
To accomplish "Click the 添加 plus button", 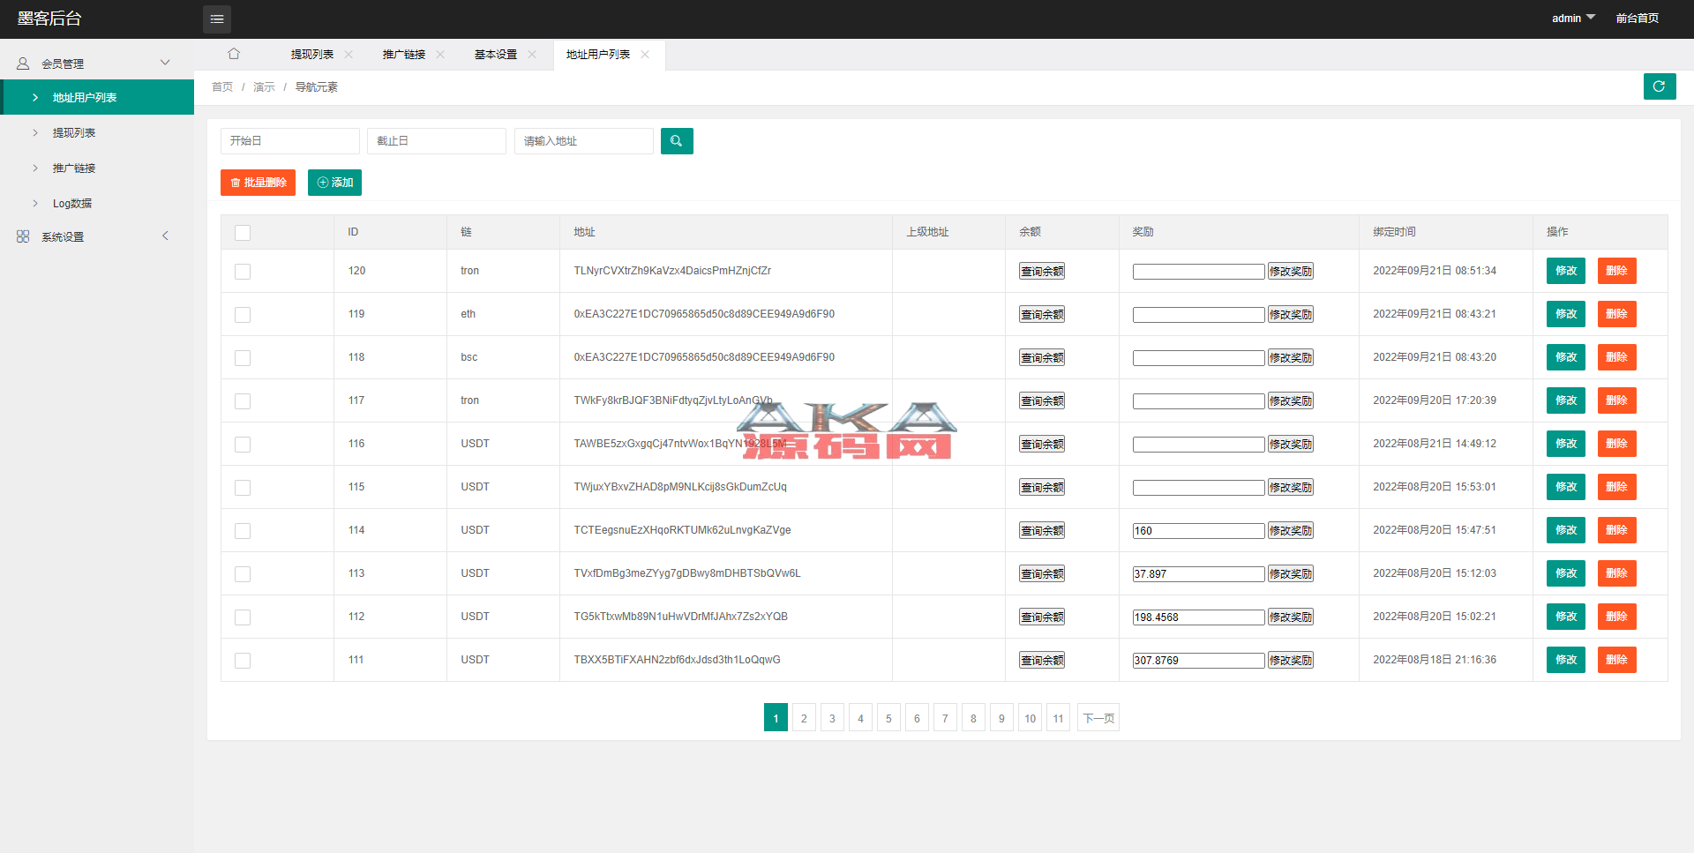I will point(334,183).
